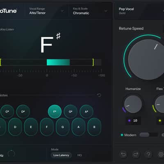The height and width of the screenshot is (164, 164).
Task: Click the Flex Tune value field
Action: [x=160, y=121]
